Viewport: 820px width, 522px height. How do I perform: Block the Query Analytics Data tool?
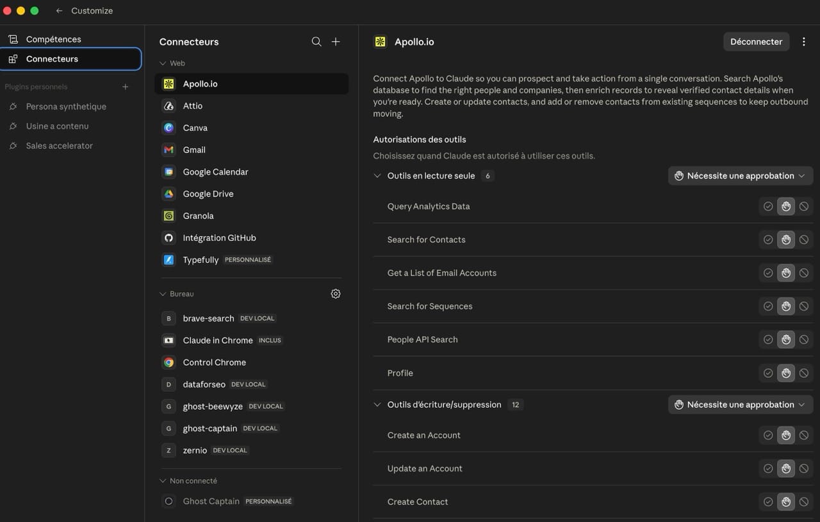[804, 206]
